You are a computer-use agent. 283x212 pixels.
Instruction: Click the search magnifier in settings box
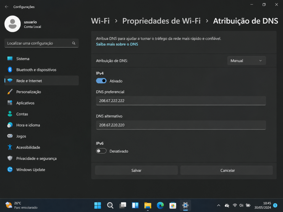74,43
